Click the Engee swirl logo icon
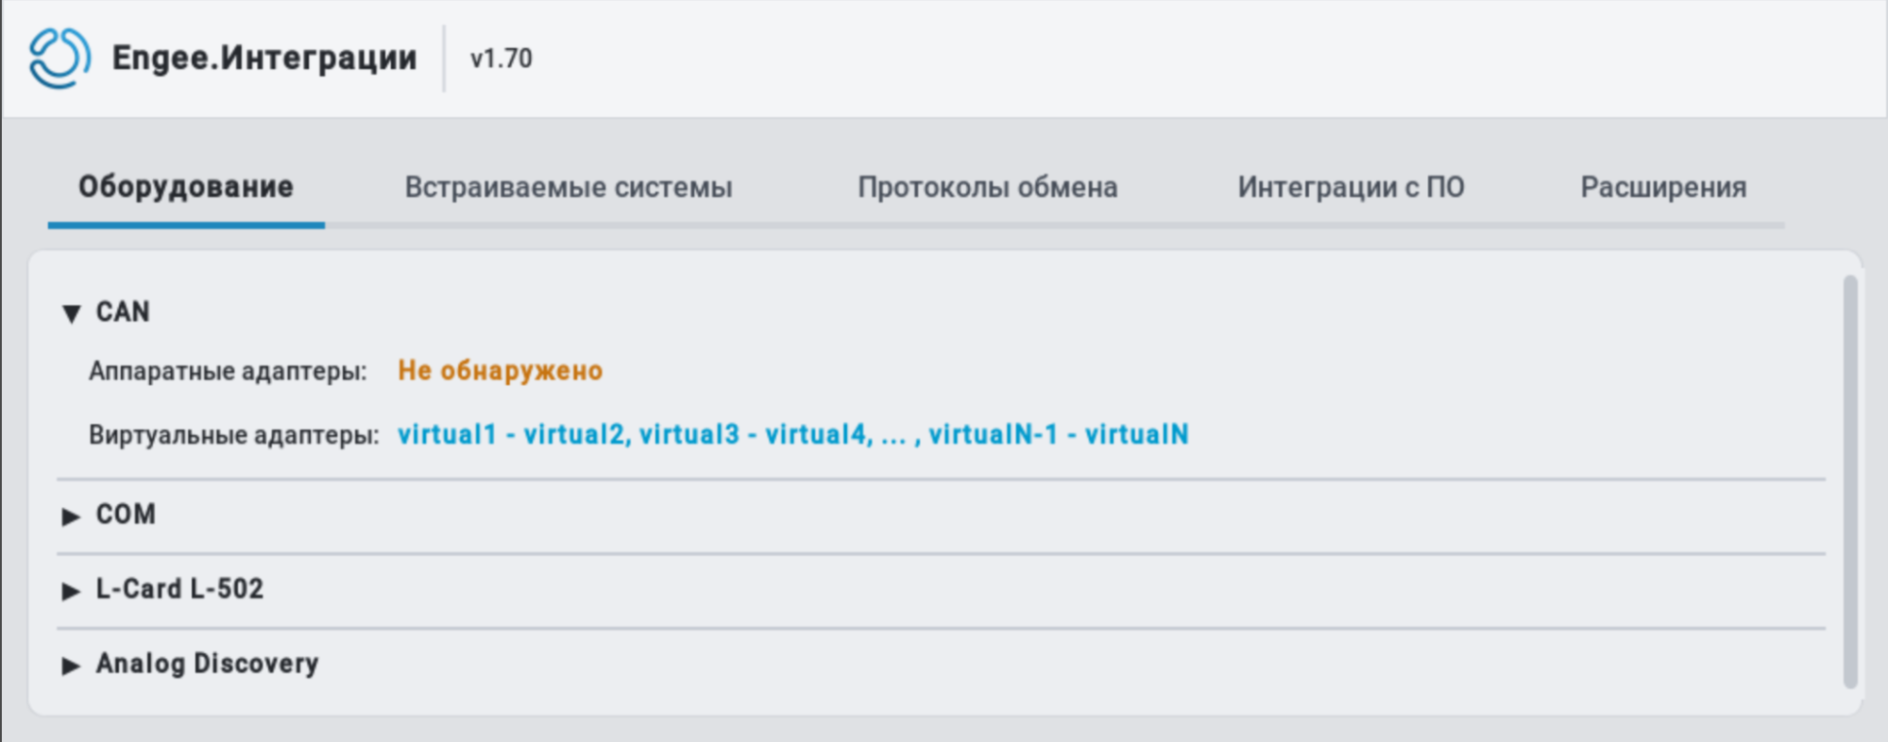 click(x=60, y=58)
